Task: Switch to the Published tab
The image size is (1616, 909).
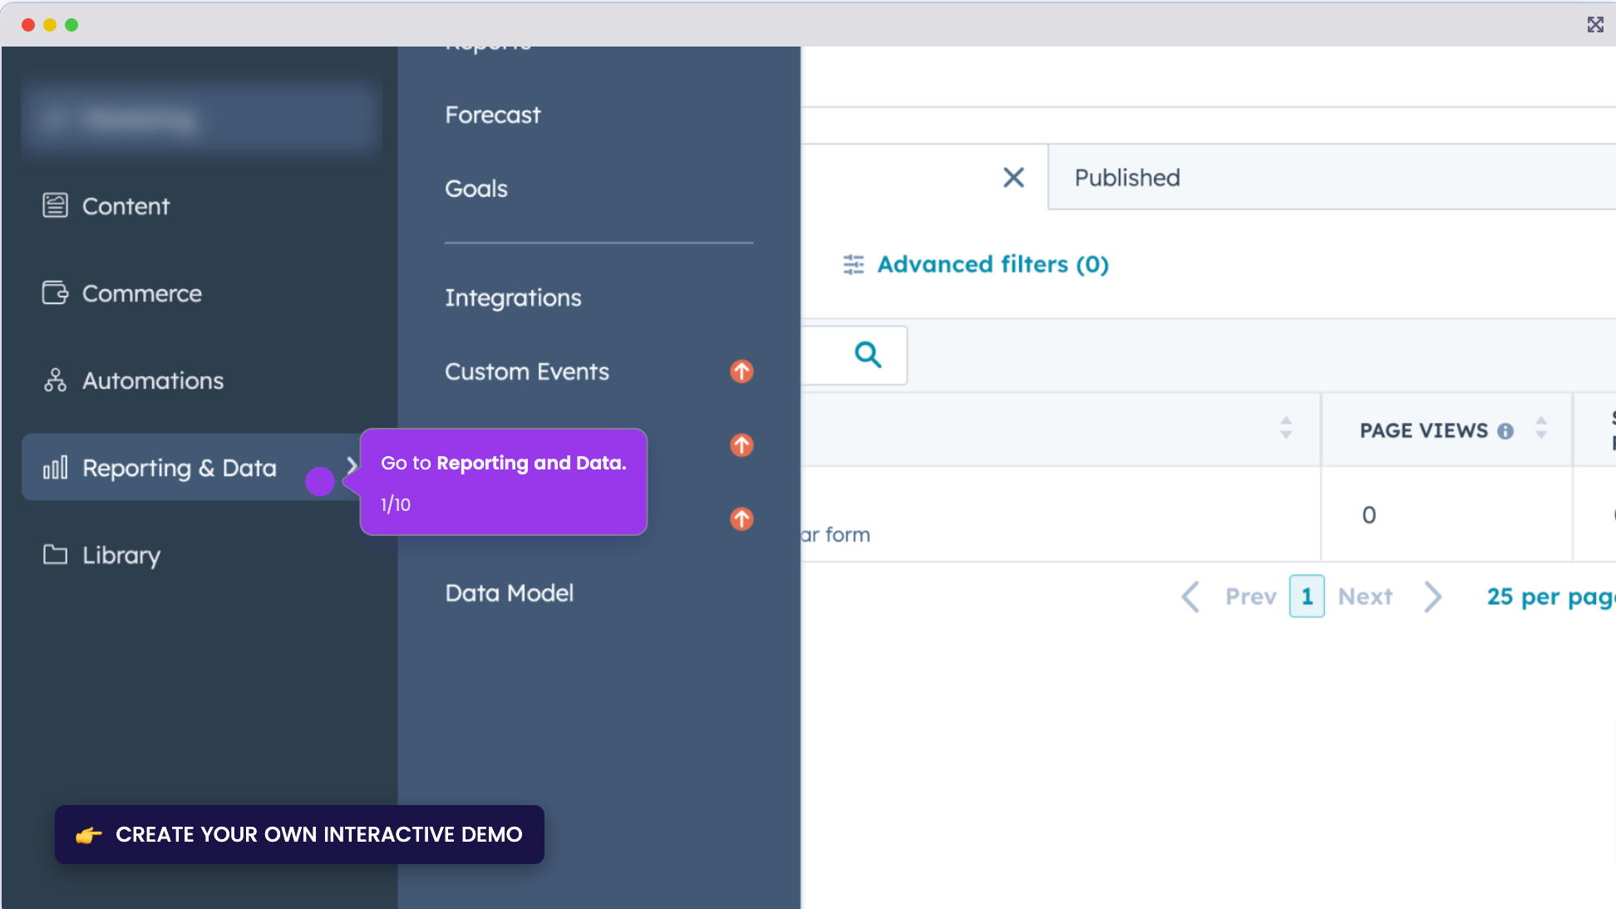Action: (x=1126, y=177)
